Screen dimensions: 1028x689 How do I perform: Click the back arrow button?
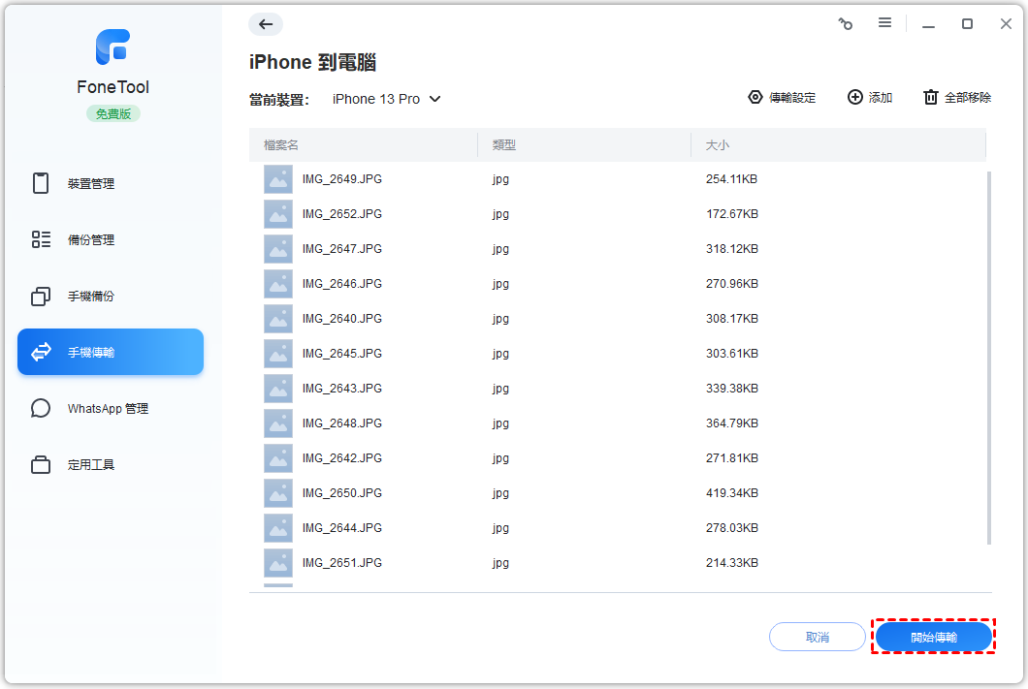coord(266,24)
